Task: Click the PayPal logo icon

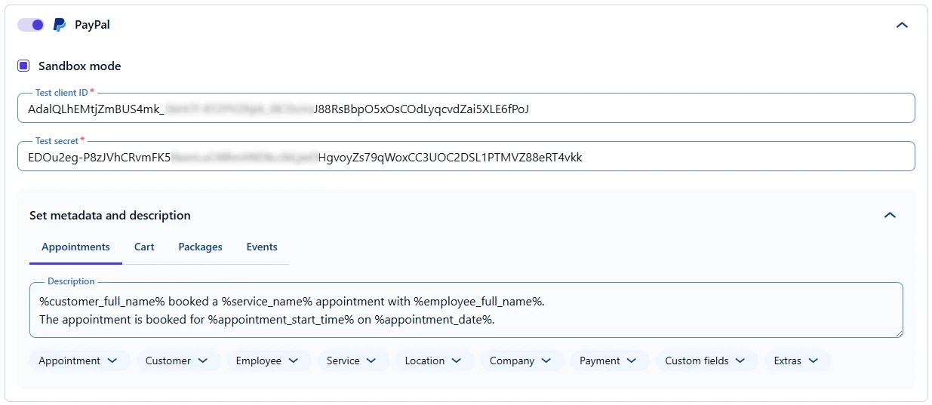Action: pos(60,25)
